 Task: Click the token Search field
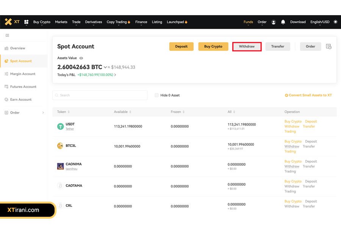[x=100, y=95]
